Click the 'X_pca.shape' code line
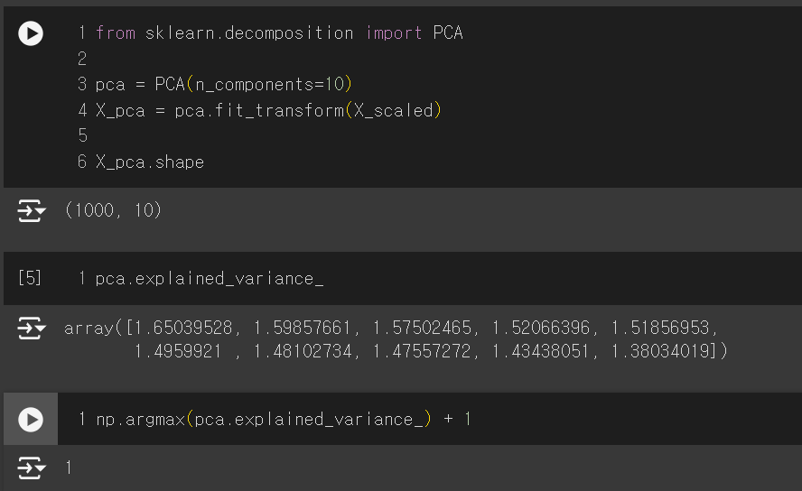Image resolution: width=802 pixels, height=491 pixels. pyautogui.click(x=150, y=162)
